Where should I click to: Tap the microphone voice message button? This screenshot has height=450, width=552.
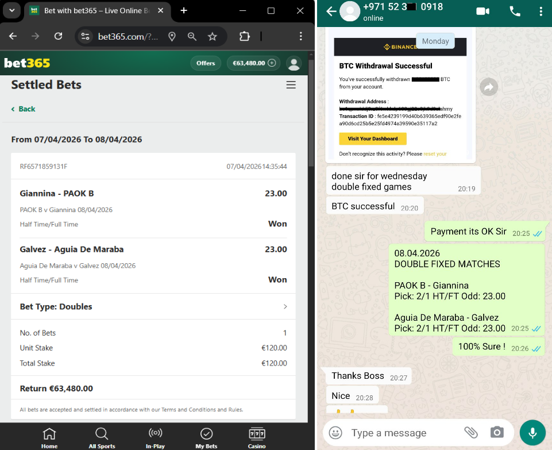[x=532, y=433]
